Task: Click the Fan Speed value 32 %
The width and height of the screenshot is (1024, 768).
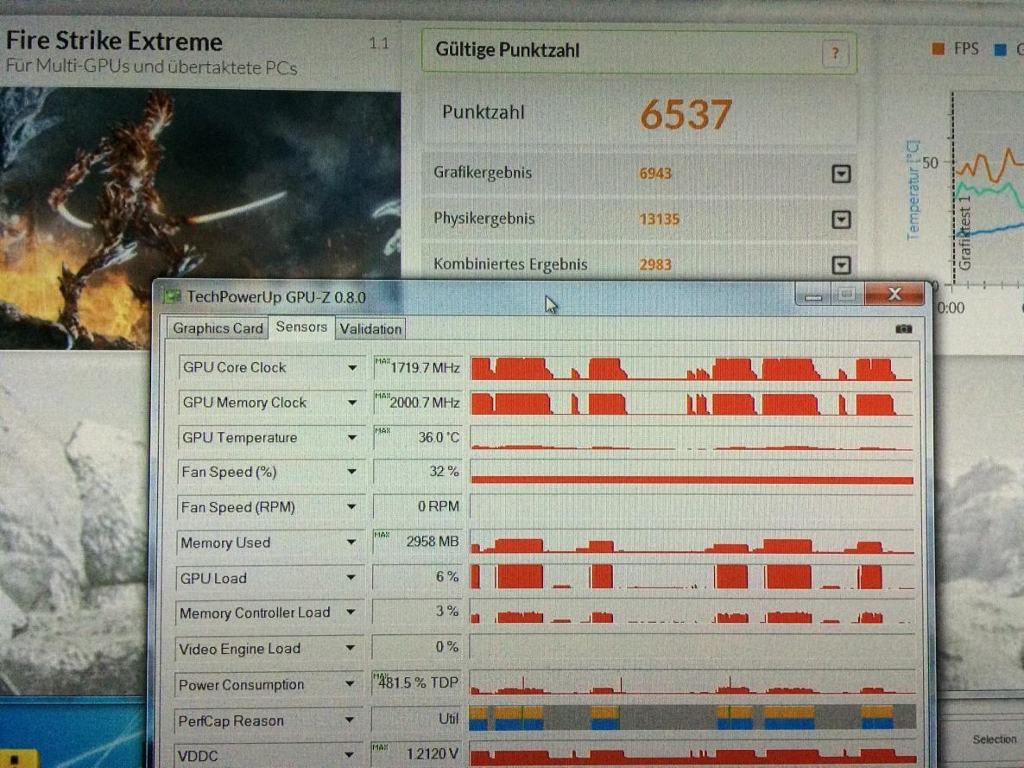Action: (418, 472)
